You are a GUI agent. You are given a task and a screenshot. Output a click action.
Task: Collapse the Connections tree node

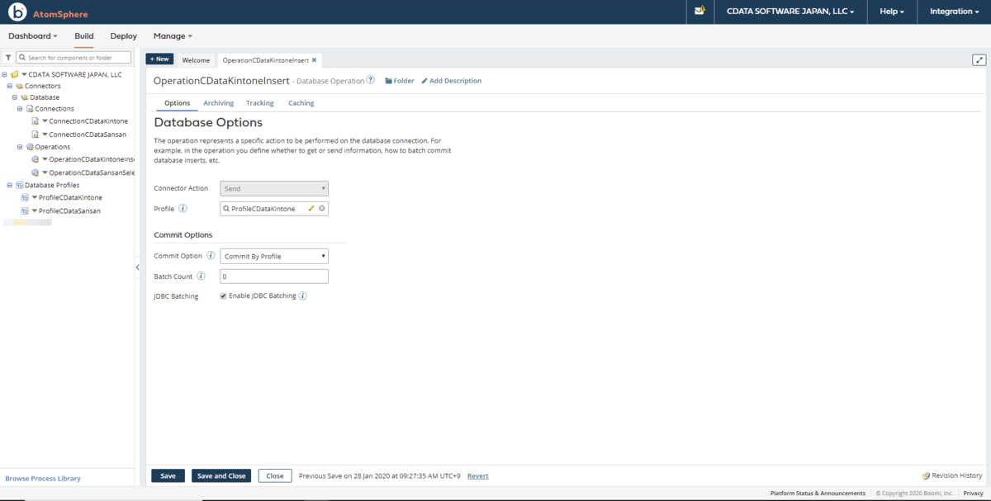[20, 109]
